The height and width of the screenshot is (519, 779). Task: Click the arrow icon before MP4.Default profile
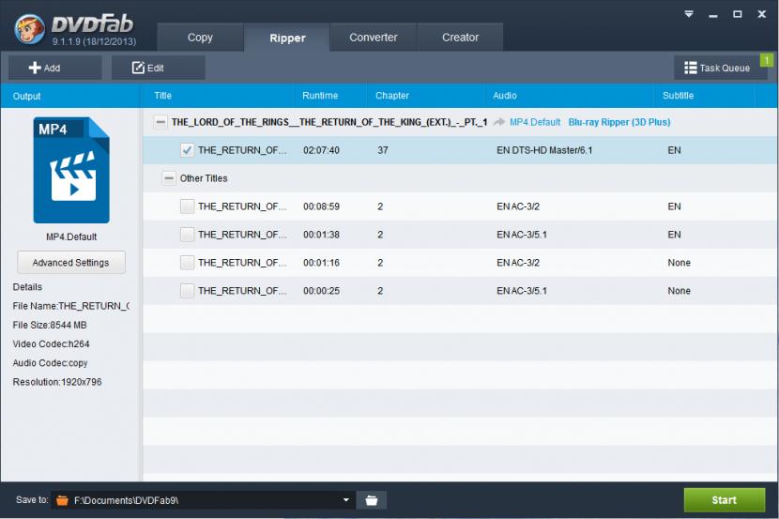tap(499, 122)
